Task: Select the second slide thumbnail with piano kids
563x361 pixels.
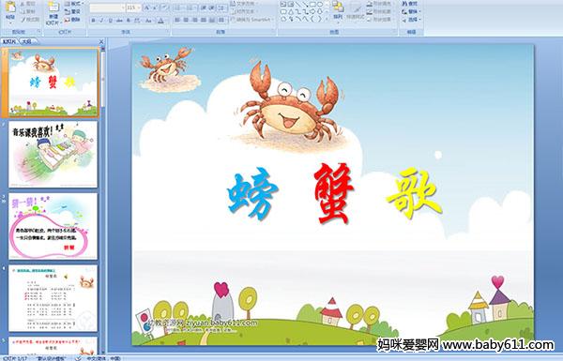Action: pos(53,154)
